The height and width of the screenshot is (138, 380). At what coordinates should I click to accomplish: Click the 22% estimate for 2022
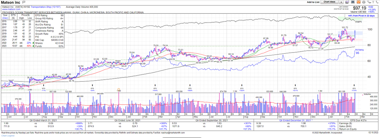29,43
